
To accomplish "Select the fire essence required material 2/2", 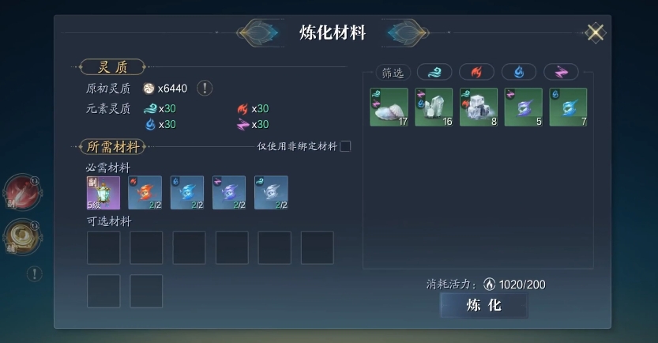I will point(145,193).
